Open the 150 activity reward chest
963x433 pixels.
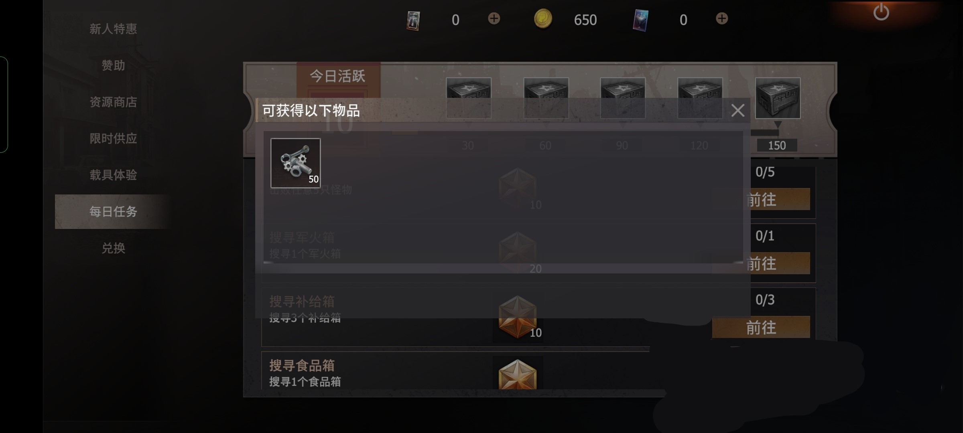778,98
